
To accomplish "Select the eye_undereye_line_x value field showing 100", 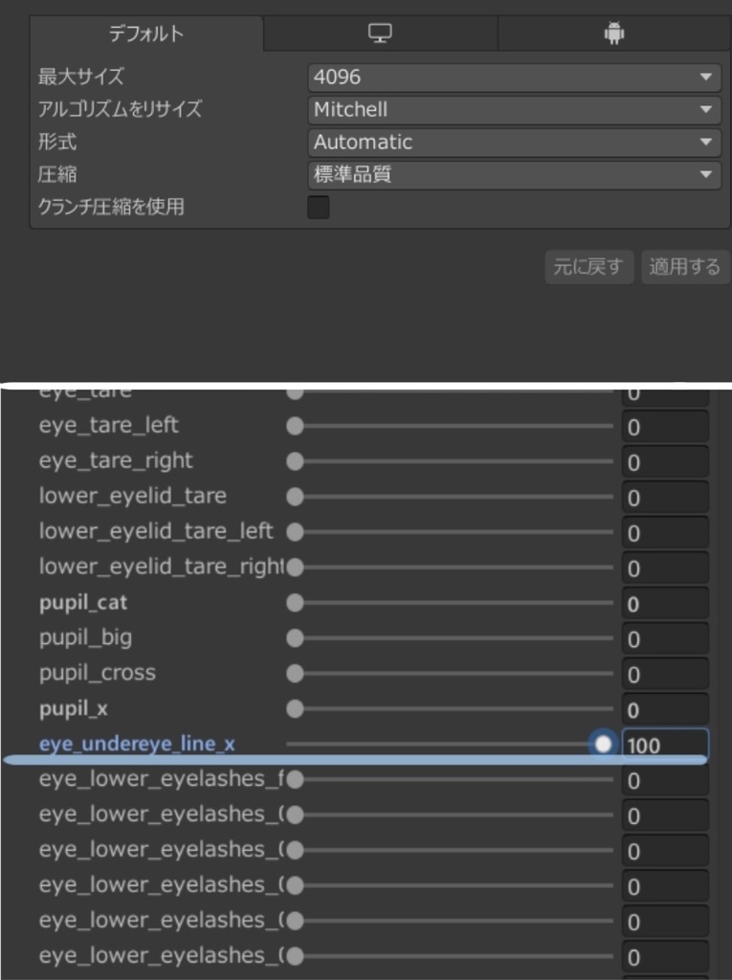I will pos(665,744).
